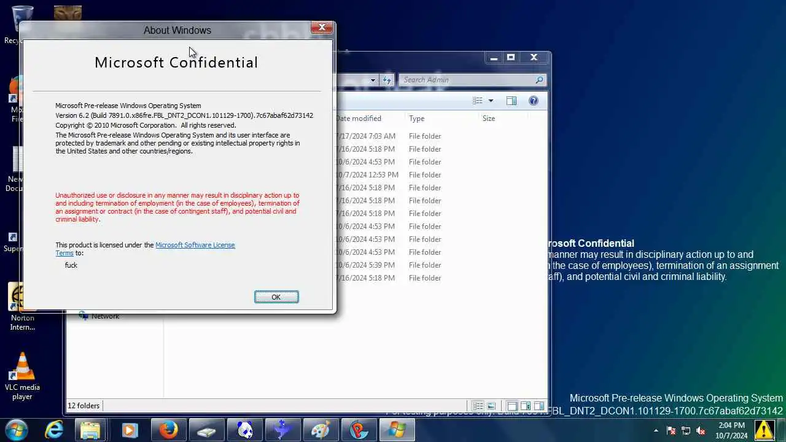Screen dimensions: 786x442
Task: Open the VLC media player desktop icon
Action: (23, 376)
